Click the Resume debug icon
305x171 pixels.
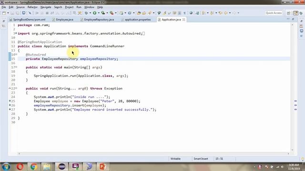click(x=37, y=13)
